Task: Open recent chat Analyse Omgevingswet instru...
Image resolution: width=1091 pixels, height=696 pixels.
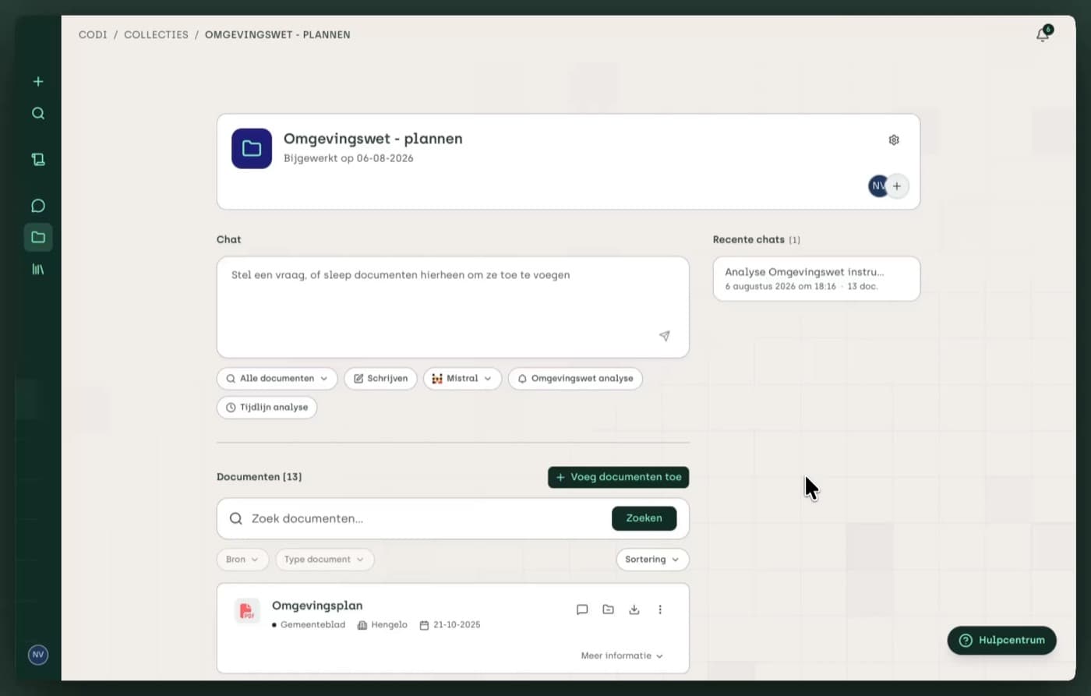Action: tap(816, 279)
